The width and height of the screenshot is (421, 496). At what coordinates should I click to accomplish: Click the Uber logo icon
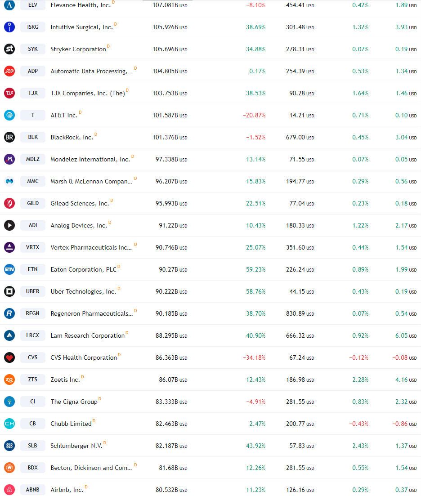9,291
